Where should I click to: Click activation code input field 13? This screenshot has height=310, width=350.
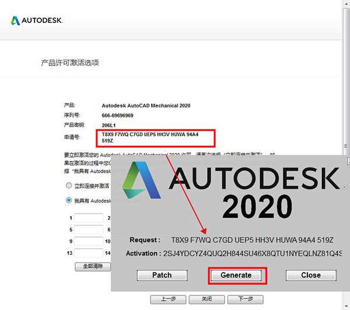tap(89, 253)
